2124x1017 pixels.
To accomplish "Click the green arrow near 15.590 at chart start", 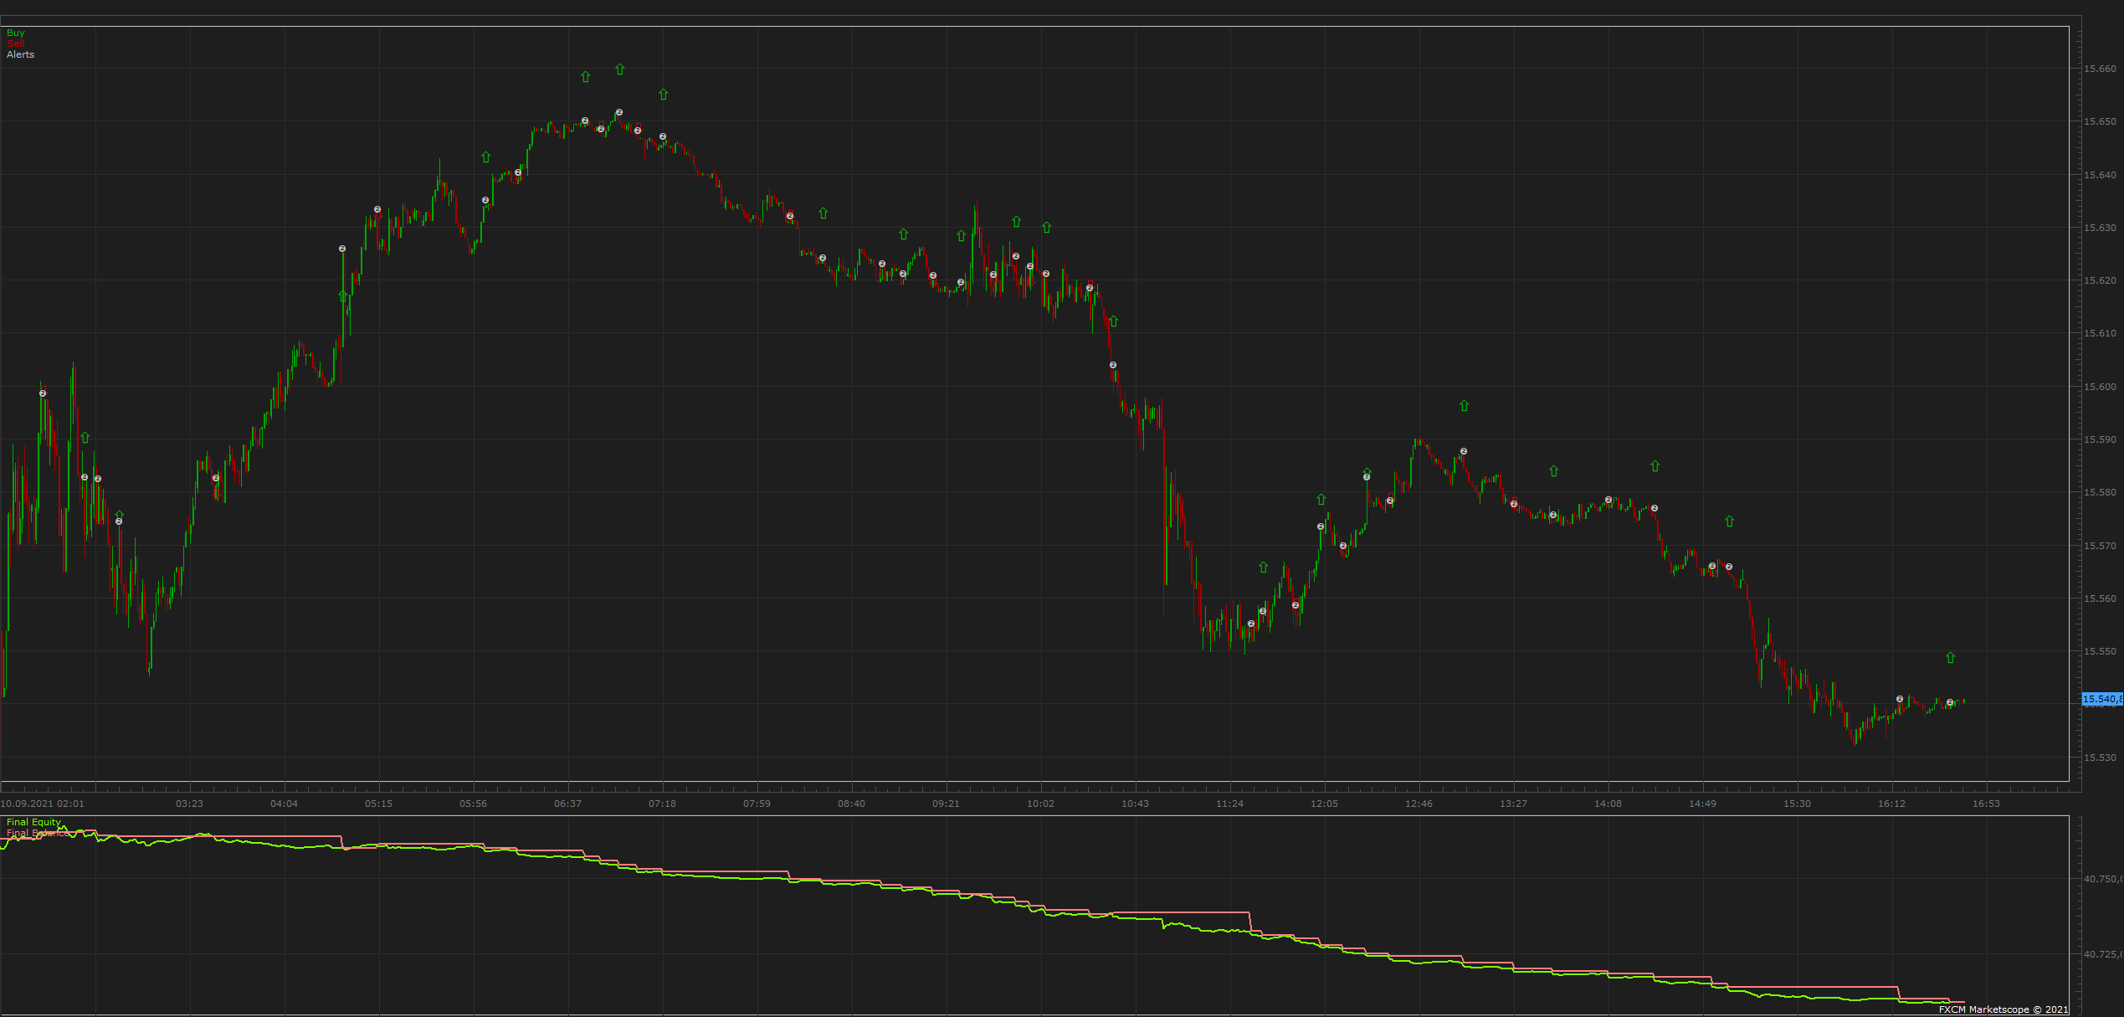I will [x=85, y=438].
